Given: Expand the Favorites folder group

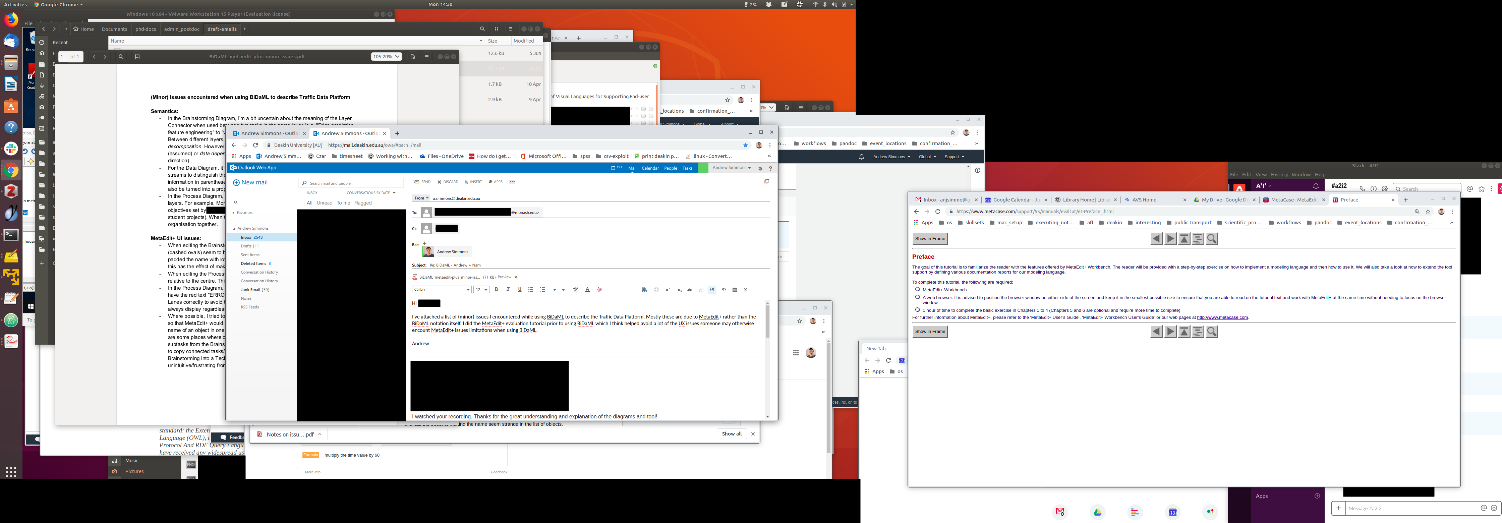Looking at the screenshot, I should click(234, 213).
